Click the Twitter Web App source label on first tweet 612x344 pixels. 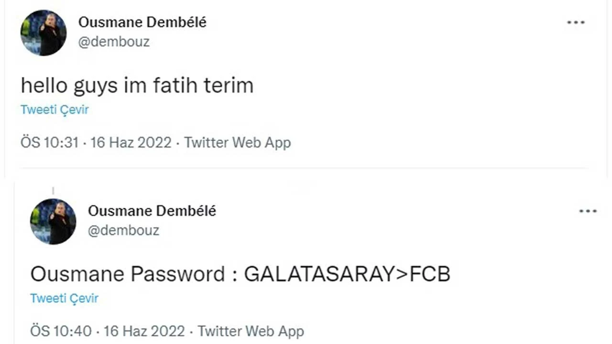(x=237, y=142)
